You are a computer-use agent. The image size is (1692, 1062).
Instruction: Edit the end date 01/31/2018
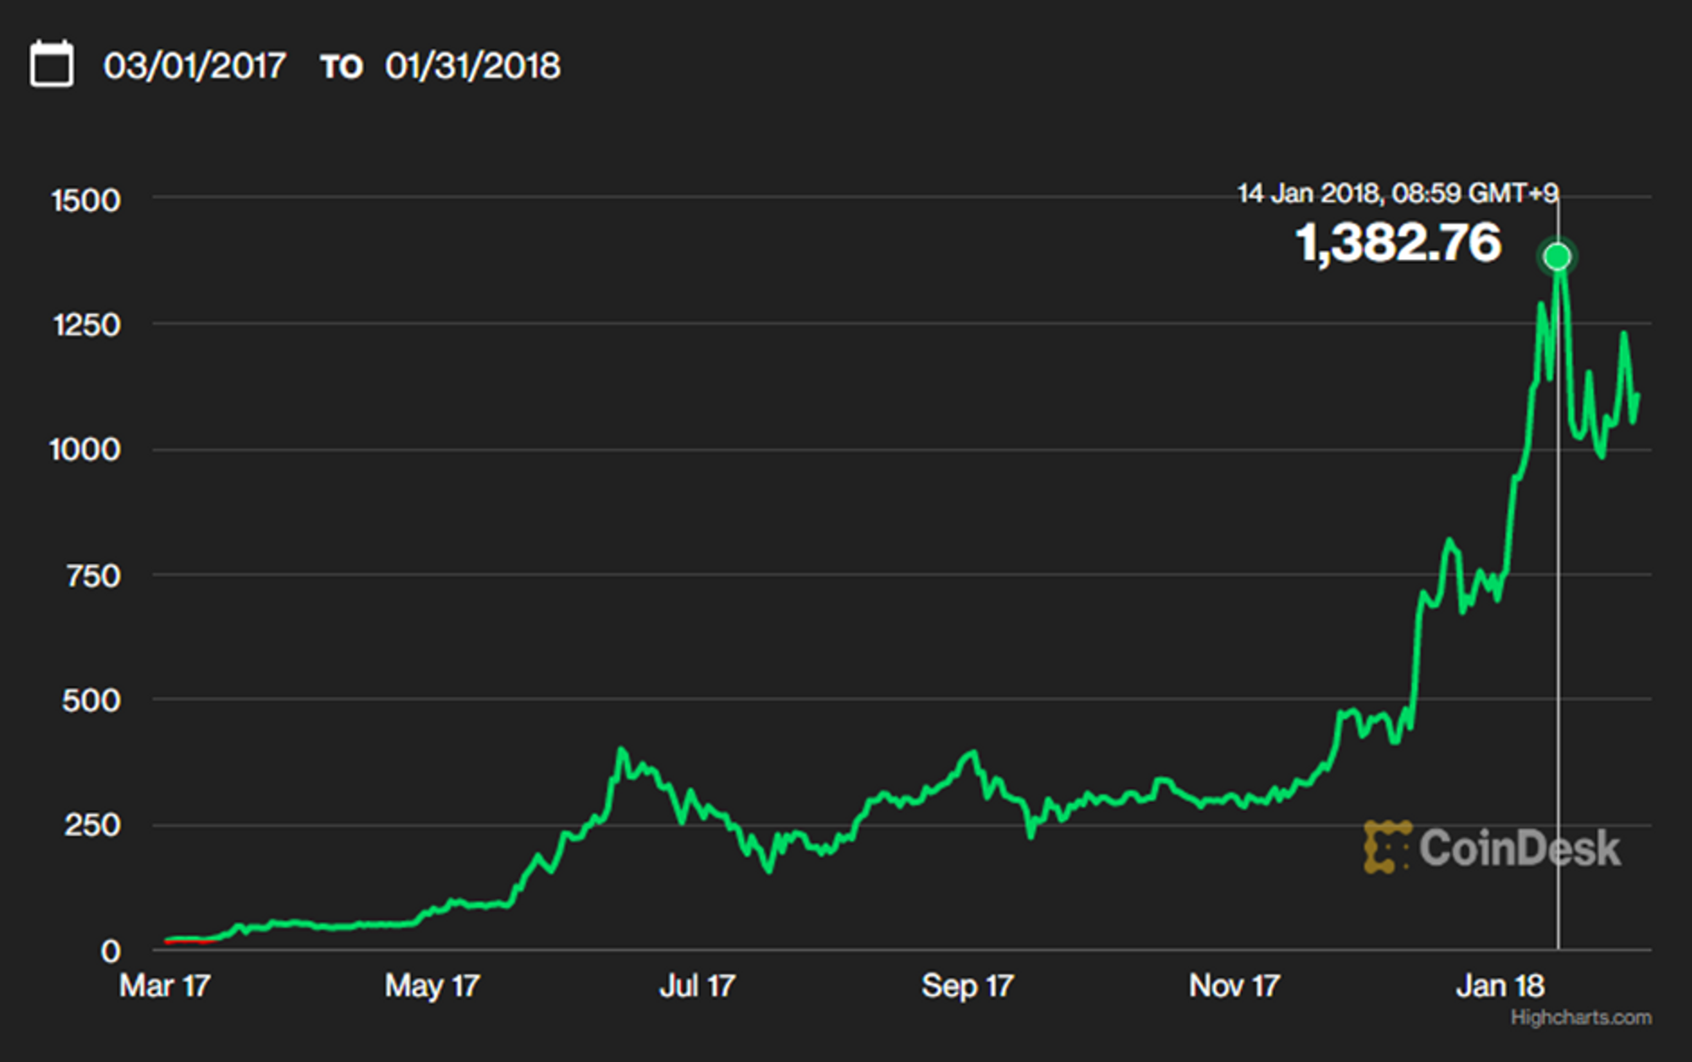click(472, 66)
